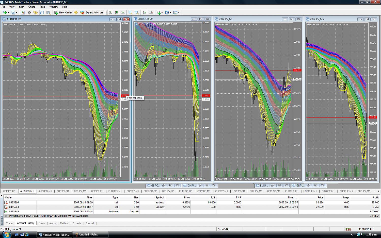The image size is (381, 238).
Task: Click the connection status bars indicator
Action: point(348,229)
